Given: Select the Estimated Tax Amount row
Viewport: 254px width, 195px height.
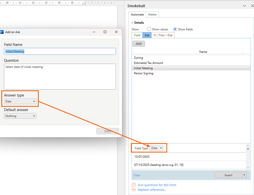Looking at the screenshot, I should point(191,63).
